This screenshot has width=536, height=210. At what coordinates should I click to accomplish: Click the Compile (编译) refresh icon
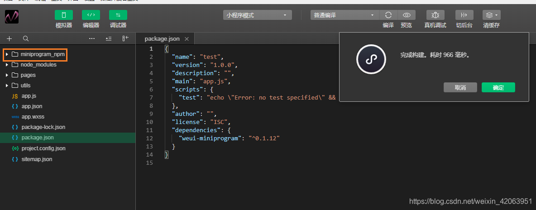pos(388,15)
